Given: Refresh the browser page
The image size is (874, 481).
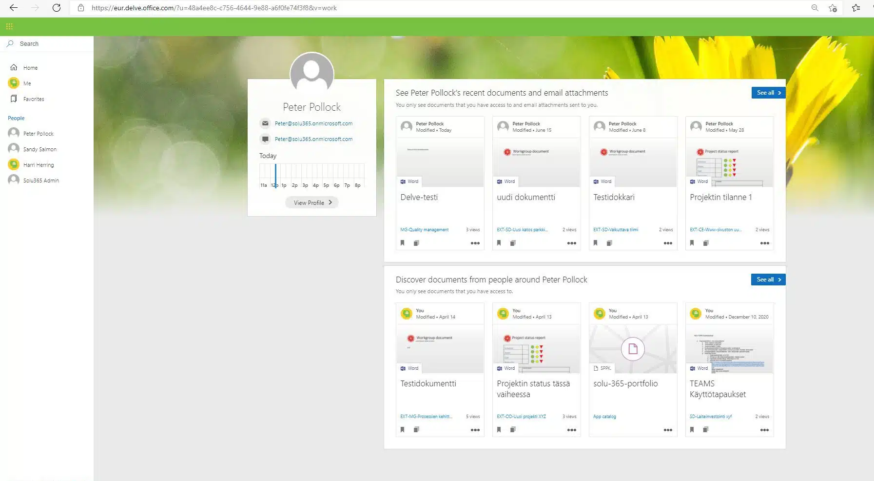Looking at the screenshot, I should (x=57, y=8).
